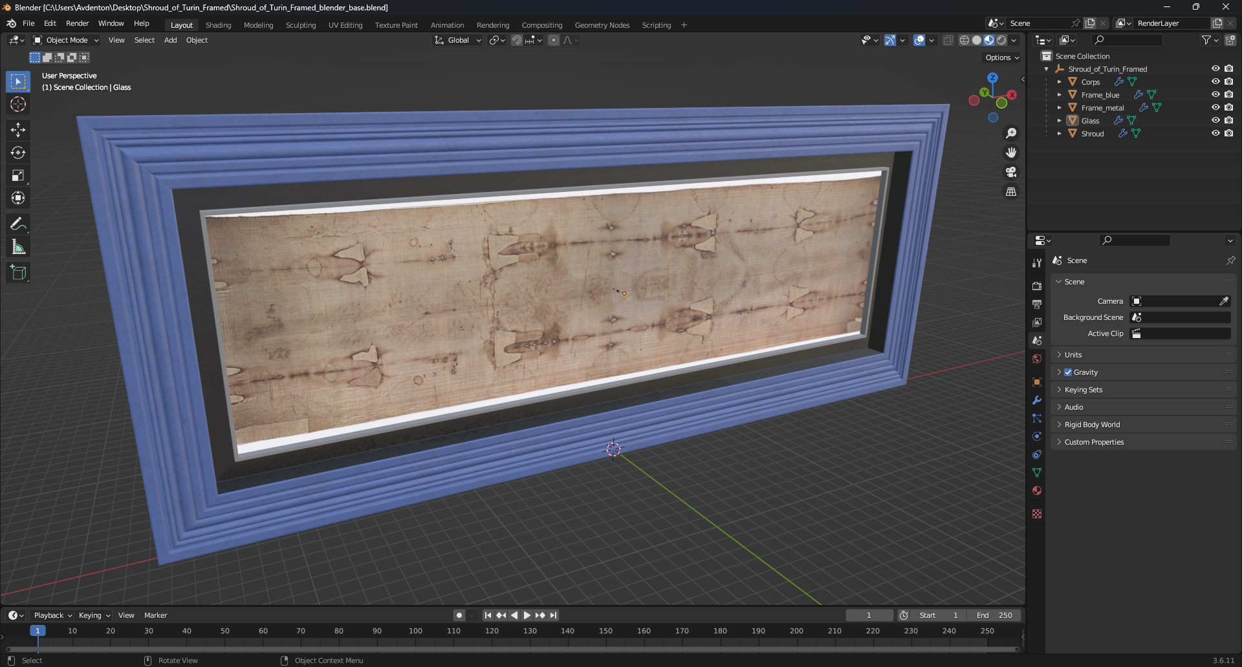This screenshot has width=1242, height=667.
Task: Select rendered viewport shading mode
Action: (x=1001, y=40)
